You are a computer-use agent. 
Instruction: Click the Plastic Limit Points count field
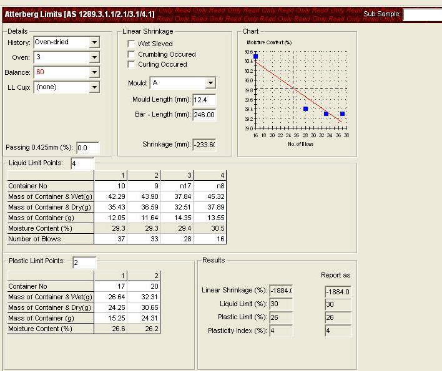pos(84,262)
